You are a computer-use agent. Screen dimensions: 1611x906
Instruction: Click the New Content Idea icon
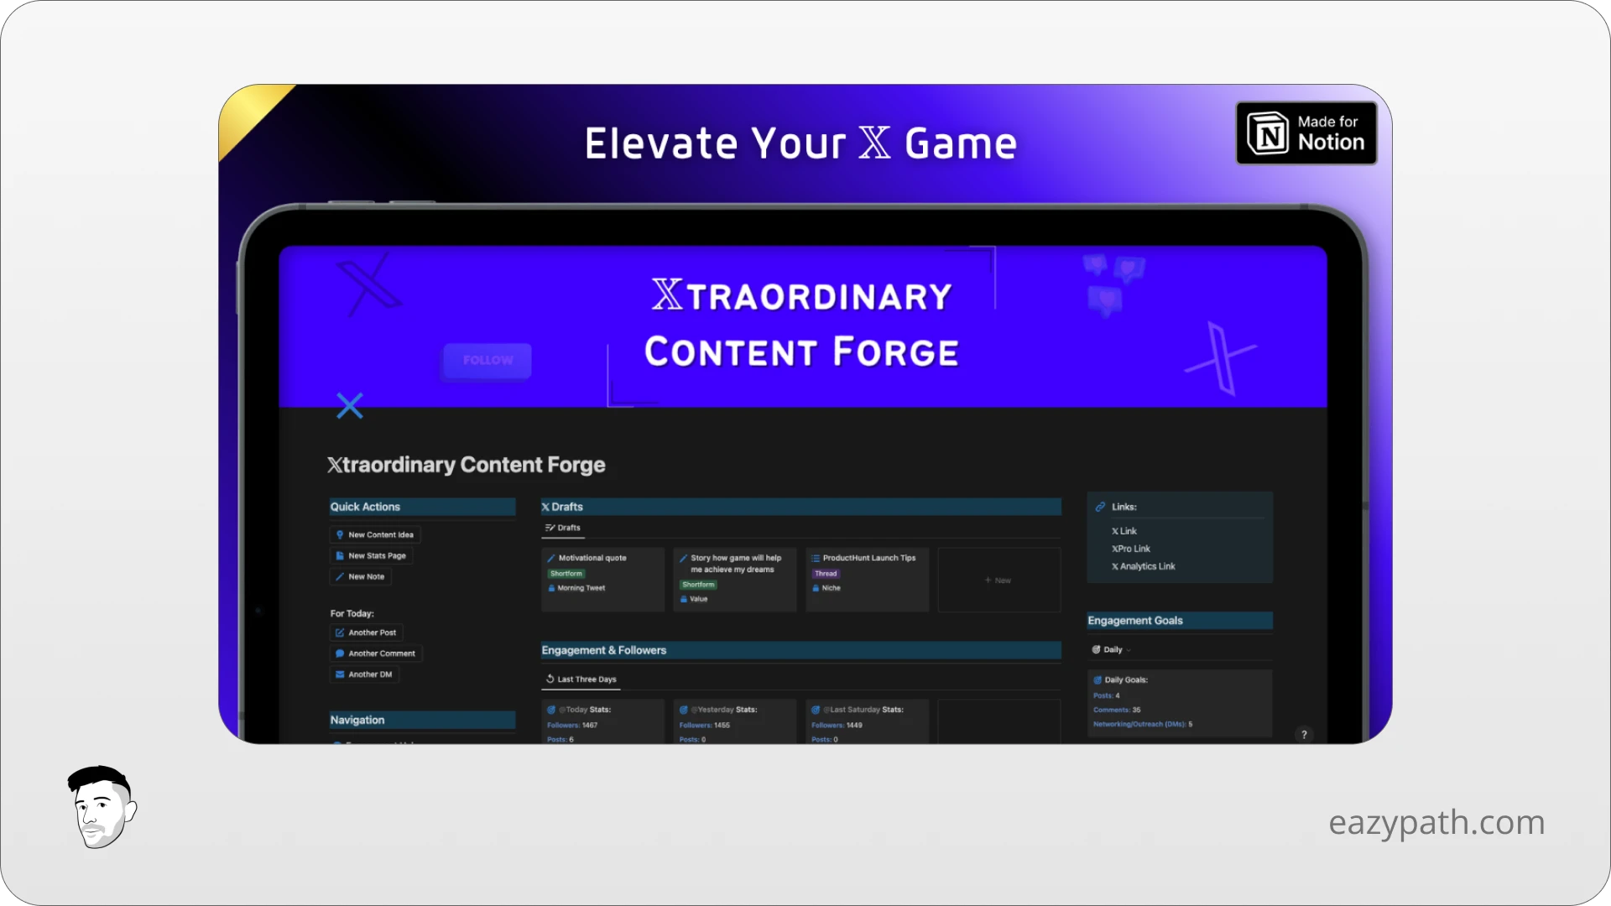[341, 534]
